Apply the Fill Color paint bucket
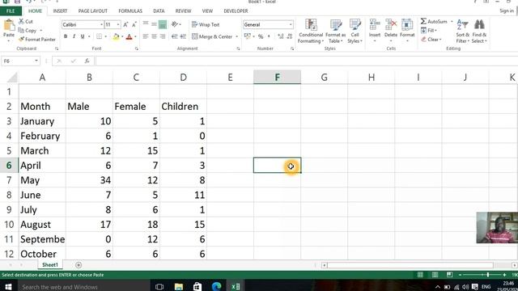The image size is (518, 291). 116,36
